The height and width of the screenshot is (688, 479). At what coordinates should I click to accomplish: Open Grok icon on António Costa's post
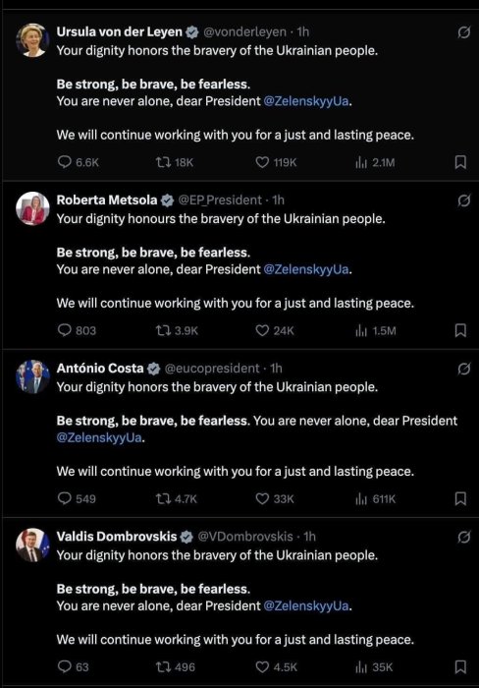463,369
